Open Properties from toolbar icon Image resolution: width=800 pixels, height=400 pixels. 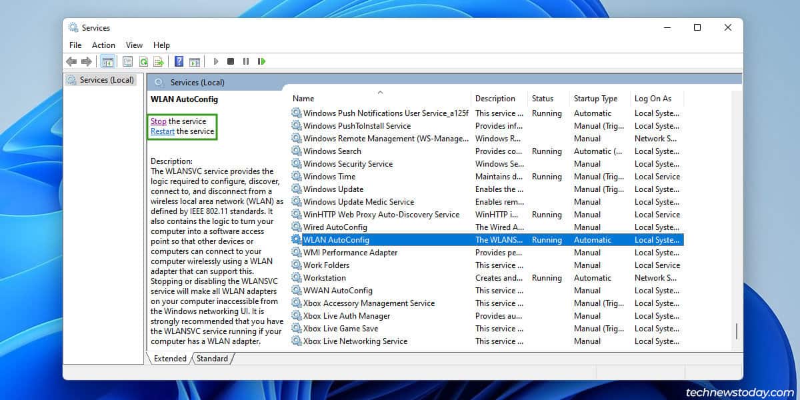coord(127,61)
